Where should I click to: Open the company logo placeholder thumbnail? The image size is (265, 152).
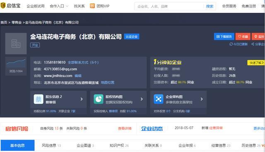[16, 43]
